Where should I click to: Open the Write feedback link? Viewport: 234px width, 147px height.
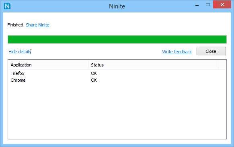click(177, 52)
